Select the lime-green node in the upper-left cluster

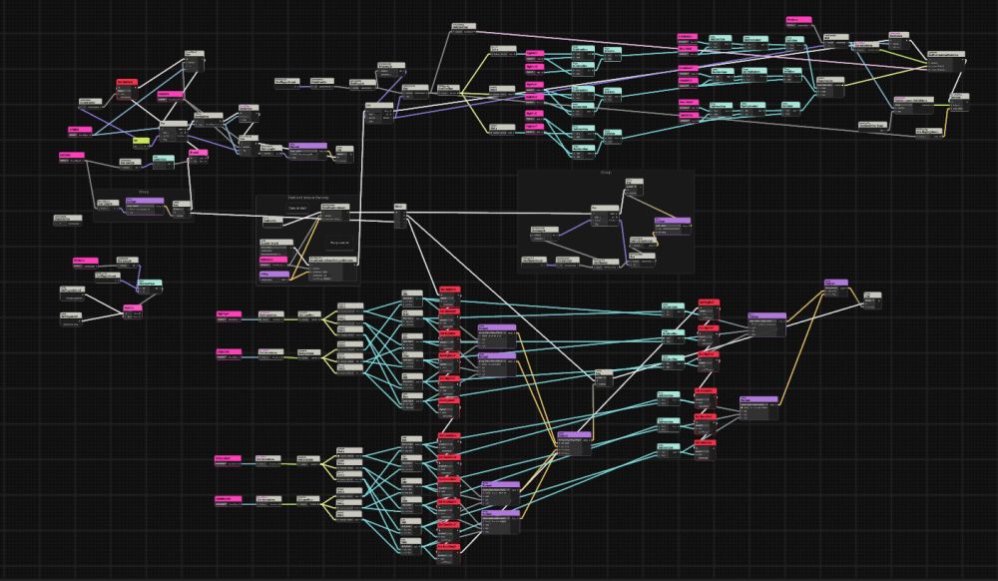click(x=141, y=141)
